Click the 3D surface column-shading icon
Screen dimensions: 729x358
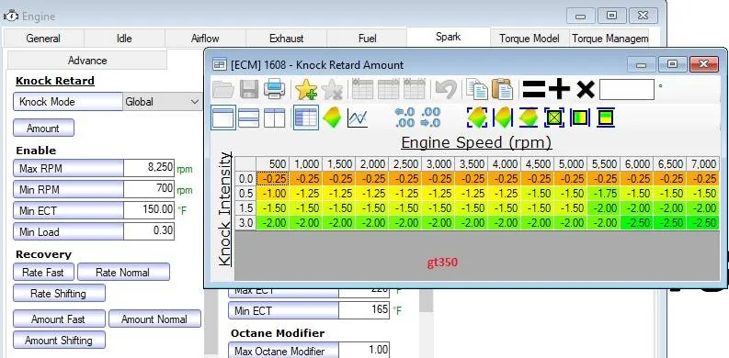click(503, 117)
